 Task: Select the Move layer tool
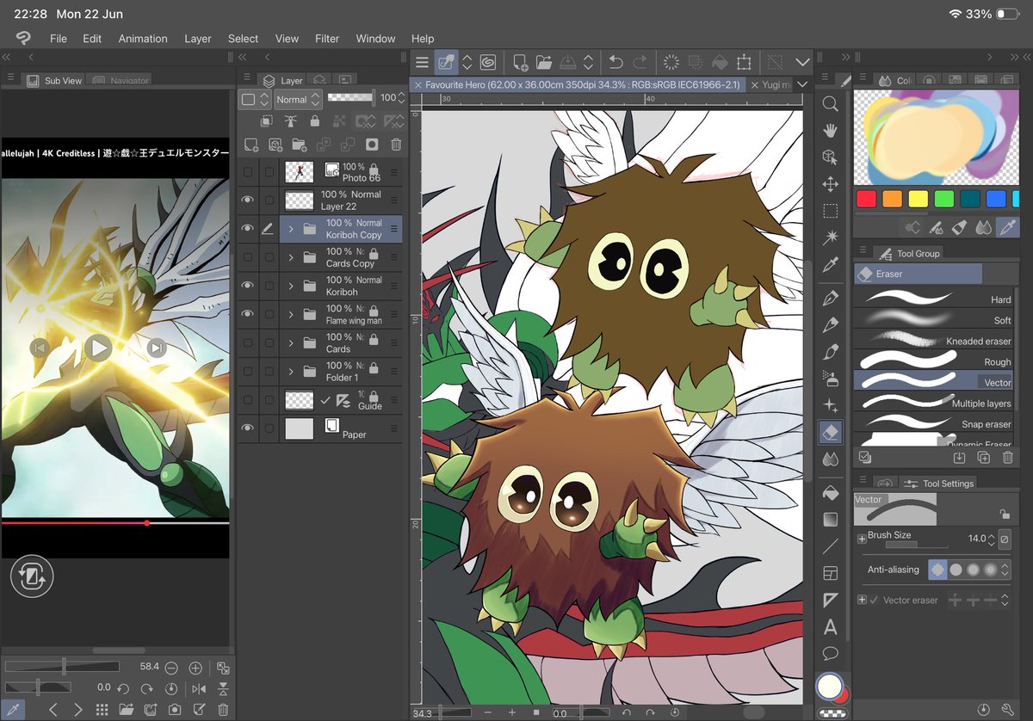click(830, 184)
